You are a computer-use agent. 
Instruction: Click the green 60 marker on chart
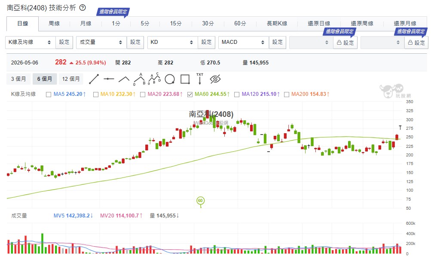(200, 201)
